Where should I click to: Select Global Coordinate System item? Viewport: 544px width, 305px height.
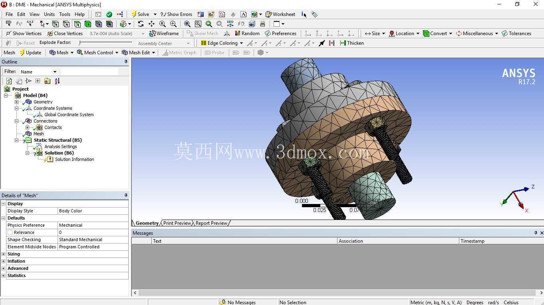pos(69,115)
